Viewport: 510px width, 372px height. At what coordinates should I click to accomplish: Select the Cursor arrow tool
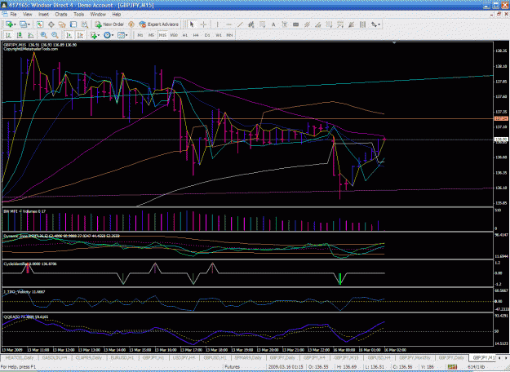coord(192,24)
